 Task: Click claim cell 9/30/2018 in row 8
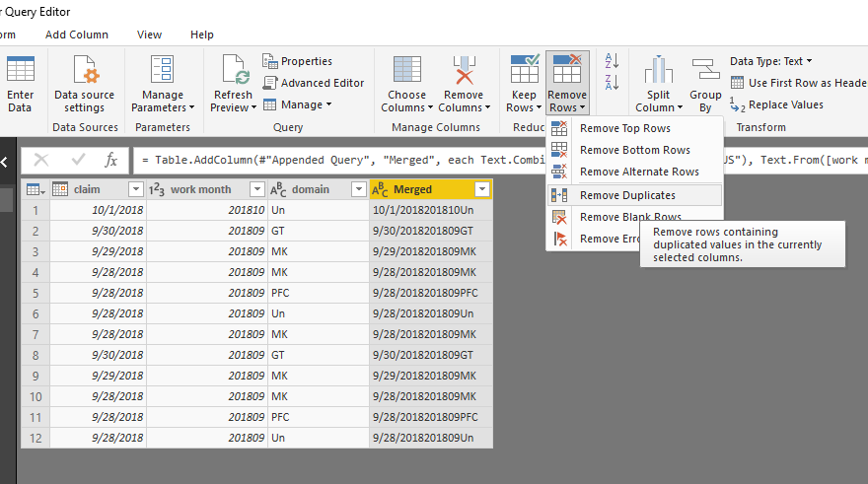pyautogui.click(x=98, y=355)
